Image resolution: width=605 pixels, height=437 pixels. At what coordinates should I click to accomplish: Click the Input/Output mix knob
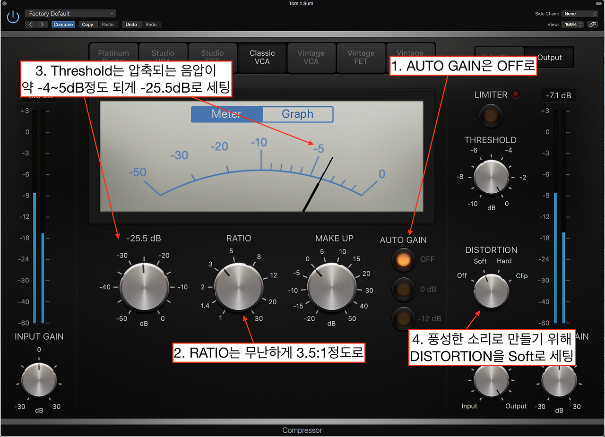coord(491,381)
